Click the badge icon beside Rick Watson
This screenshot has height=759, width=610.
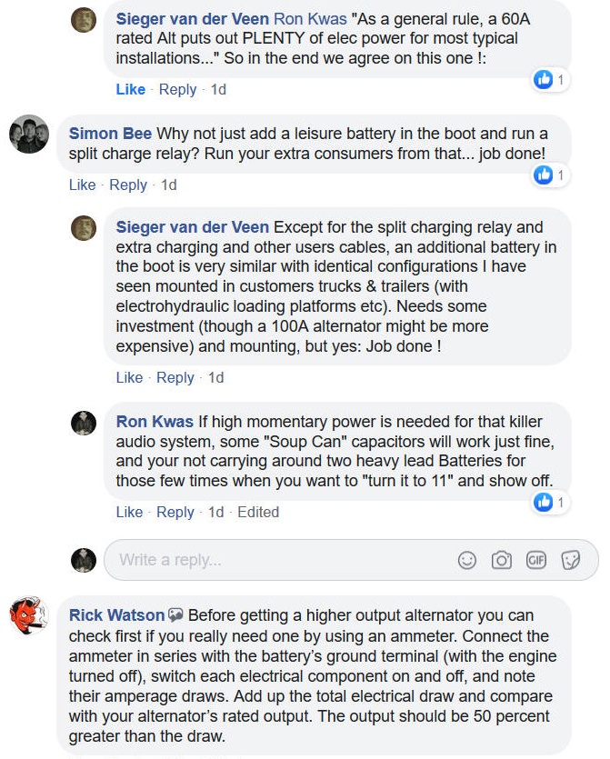pos(176,615)
